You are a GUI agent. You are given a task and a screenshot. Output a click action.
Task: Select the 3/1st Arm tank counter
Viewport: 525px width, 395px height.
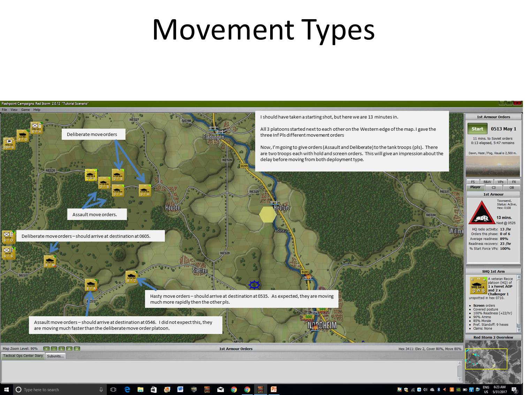pos(145,190)
